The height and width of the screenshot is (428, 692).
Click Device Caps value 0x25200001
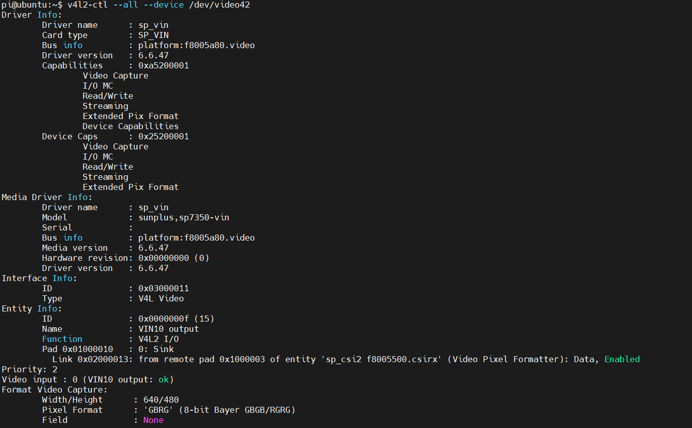pos(164,136)
